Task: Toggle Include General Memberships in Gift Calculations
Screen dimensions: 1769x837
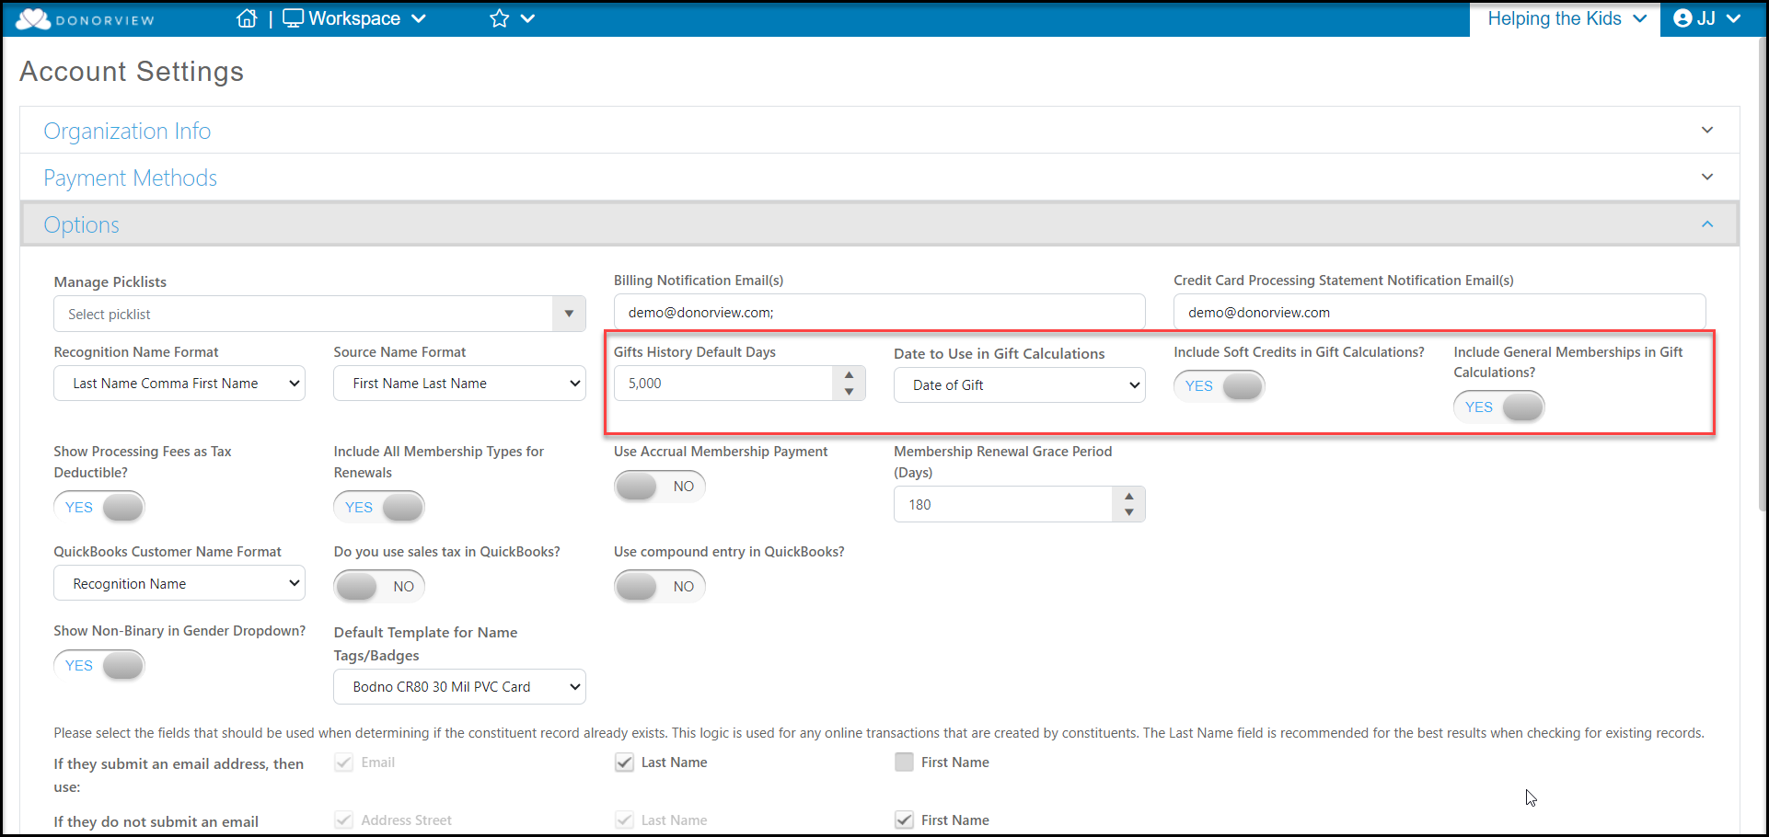Action: (1498, 407)
